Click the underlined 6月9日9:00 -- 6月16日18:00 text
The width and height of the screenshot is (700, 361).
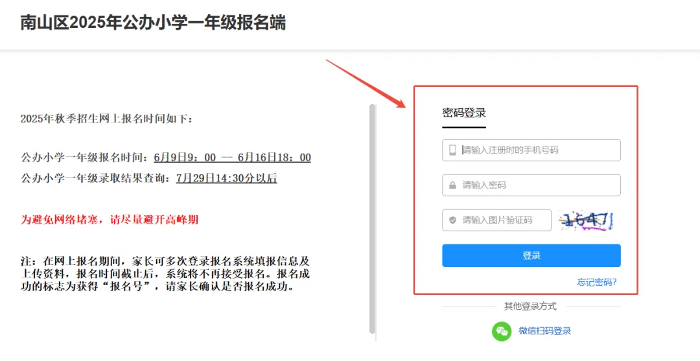pos(232,157)
